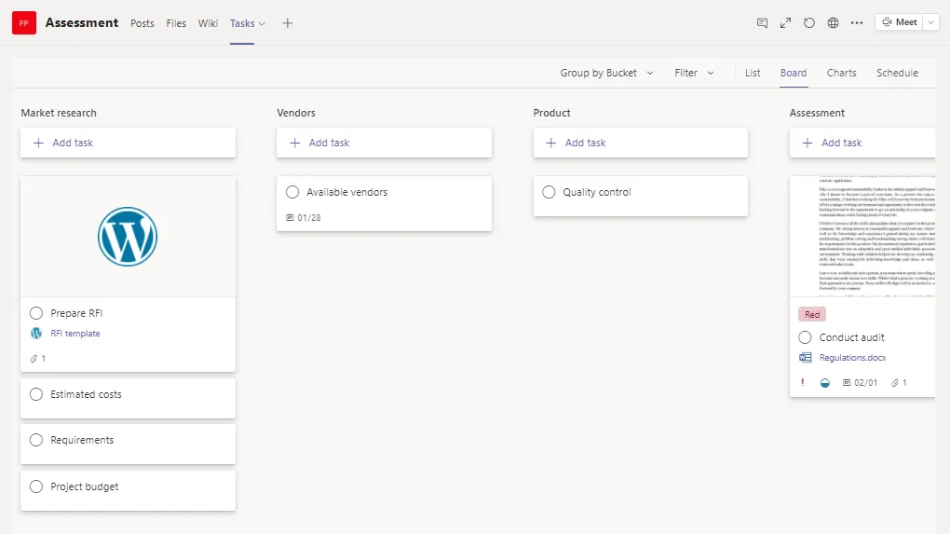Click the Product bucket title
950x534 pixels.
click(x=552, y=113)
